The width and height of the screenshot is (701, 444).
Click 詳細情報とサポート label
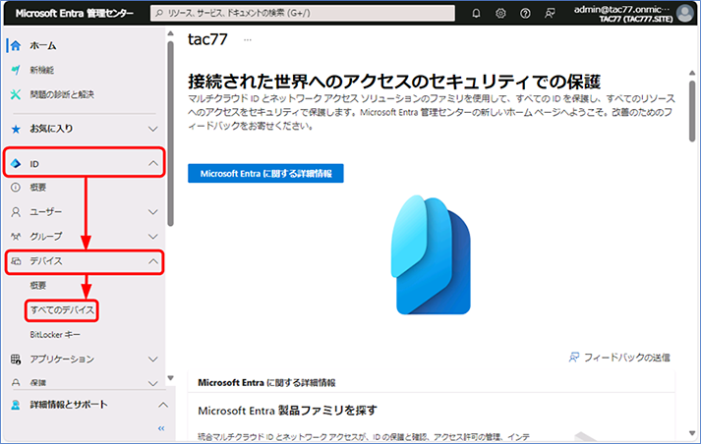click(x=69, y=405)
